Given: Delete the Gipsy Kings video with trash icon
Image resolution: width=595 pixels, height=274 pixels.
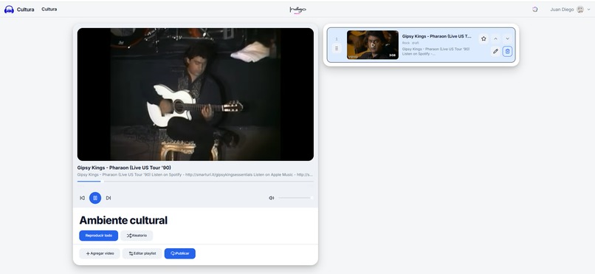Looking at the screenshot, I should (x=507, y=51).
